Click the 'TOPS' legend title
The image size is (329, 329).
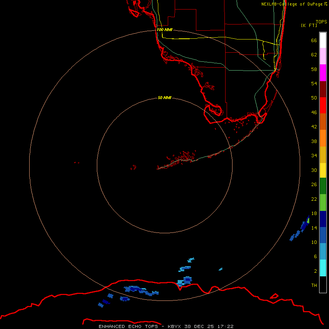point(321,22)
